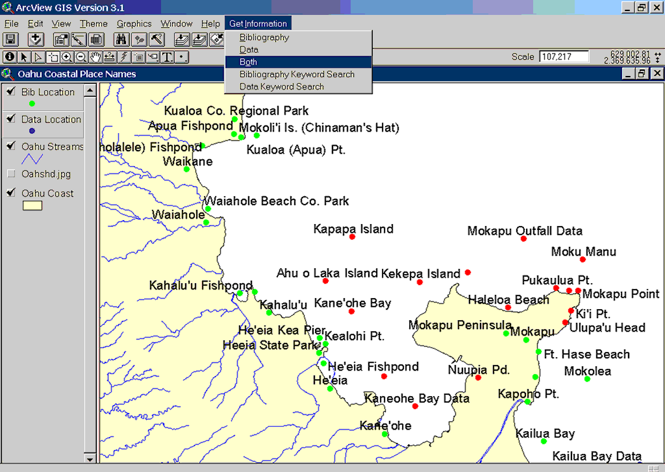
Task: Select the Pan hand tool
Action: pyautogui.click(x=95, y=57)
